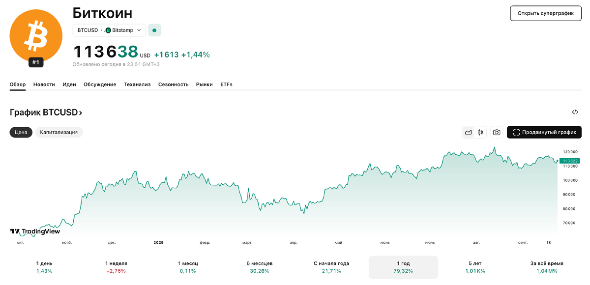Take a chart snapshot with the camera icon
The height and width of the screenshot is (285, 590).
[497, 132]
